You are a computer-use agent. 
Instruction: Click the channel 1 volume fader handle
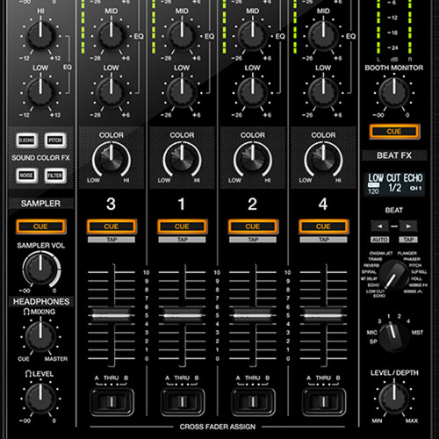tap(182, 315)
